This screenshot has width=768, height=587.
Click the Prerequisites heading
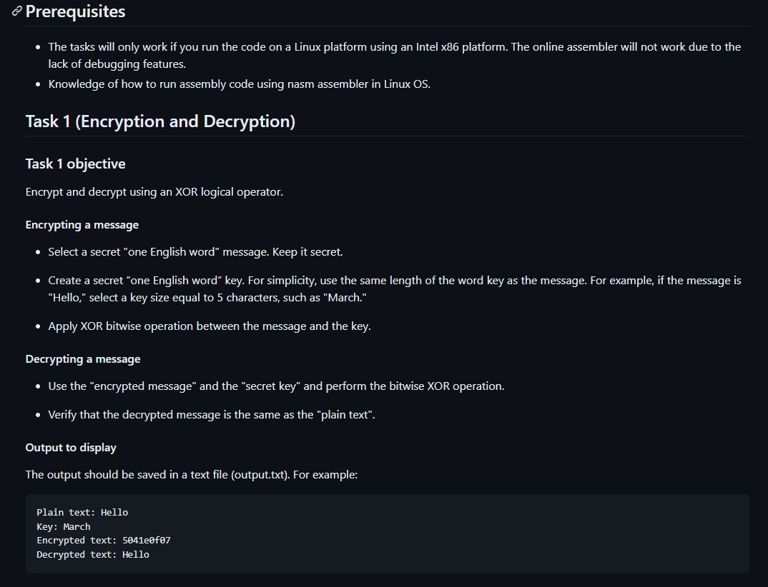pyautogui.click(x=75, y=11)
